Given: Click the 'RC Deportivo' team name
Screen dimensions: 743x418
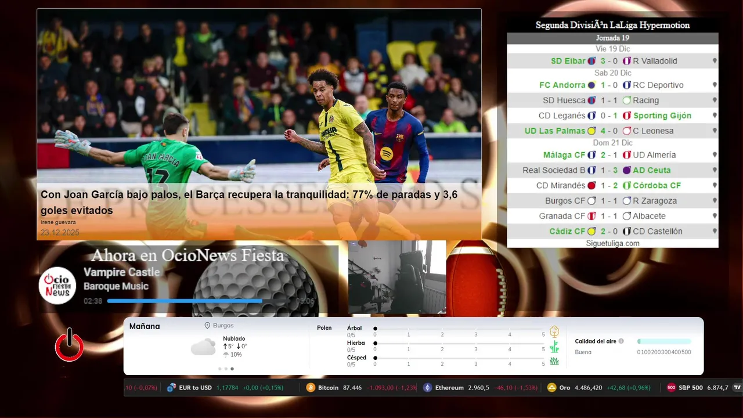Looking at the screenshot, I should (658, 85).
